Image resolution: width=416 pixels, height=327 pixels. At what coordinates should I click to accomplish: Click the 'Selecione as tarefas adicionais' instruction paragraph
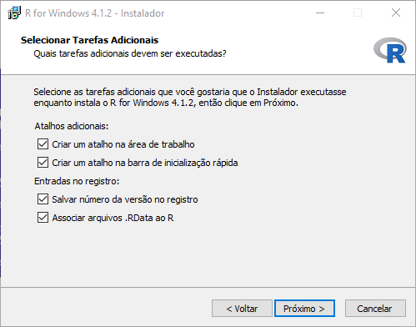[190, 98]
